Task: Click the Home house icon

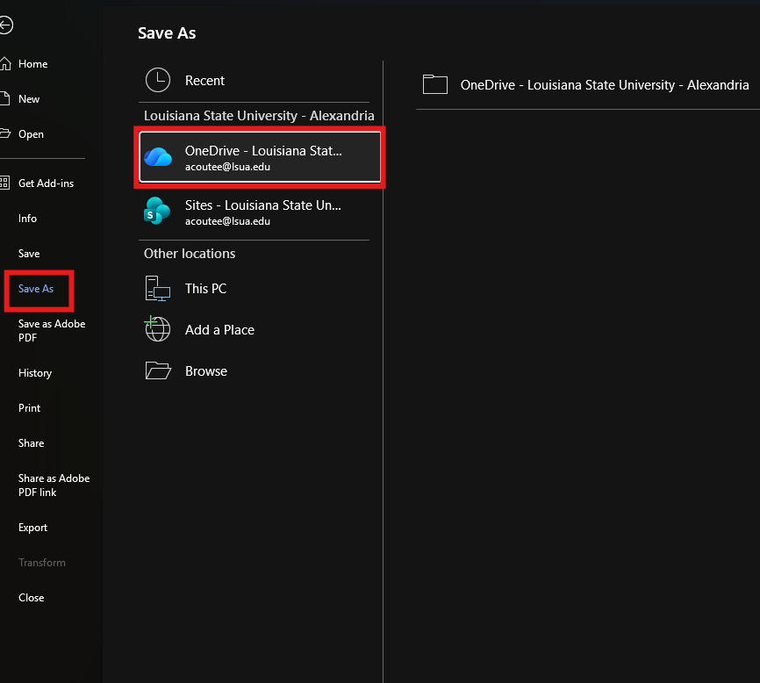Action: (5, 63)
